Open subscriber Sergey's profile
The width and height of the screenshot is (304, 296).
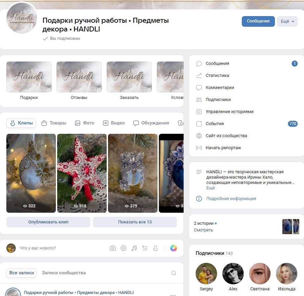(206, 274)
